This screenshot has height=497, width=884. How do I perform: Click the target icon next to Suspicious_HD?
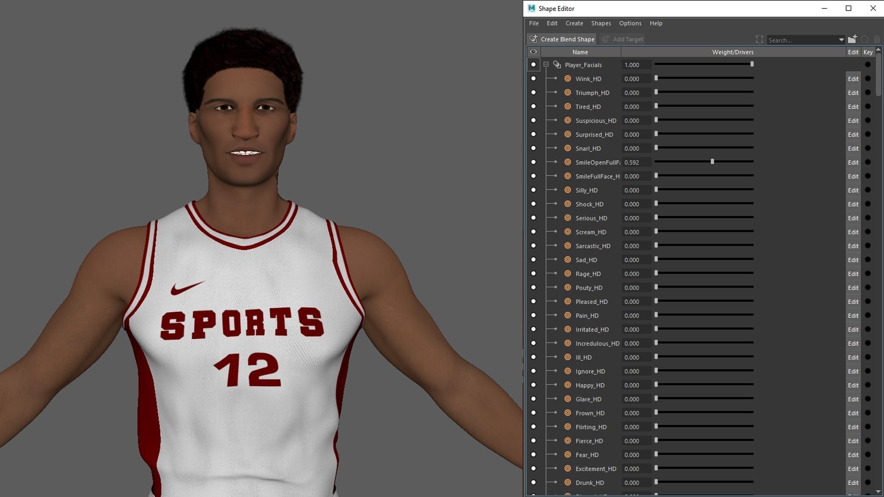tap(568, 121)
